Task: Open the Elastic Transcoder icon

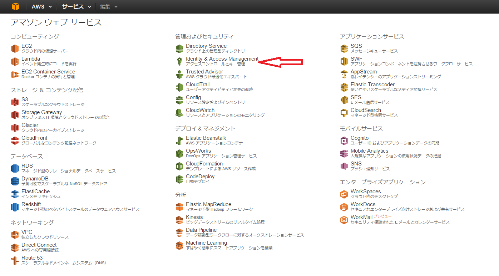Action: (344, 87)
